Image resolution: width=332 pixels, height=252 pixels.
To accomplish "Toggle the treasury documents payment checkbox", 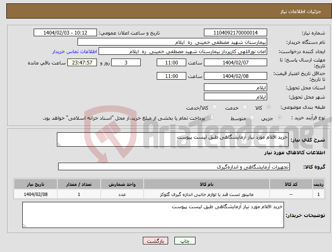I will (x=211, y=117).
